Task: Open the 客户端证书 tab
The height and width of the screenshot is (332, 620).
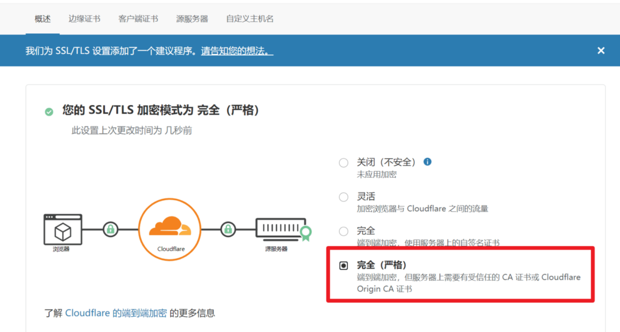Action: (138, 19)
